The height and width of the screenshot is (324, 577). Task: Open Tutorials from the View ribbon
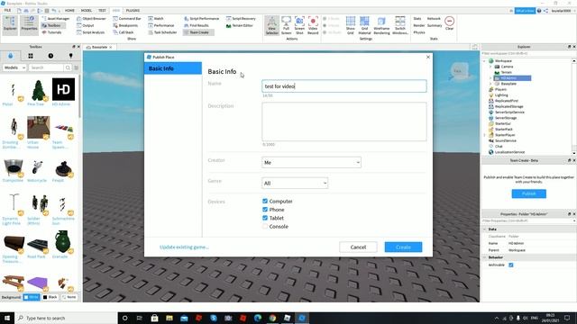pos(52,32)
